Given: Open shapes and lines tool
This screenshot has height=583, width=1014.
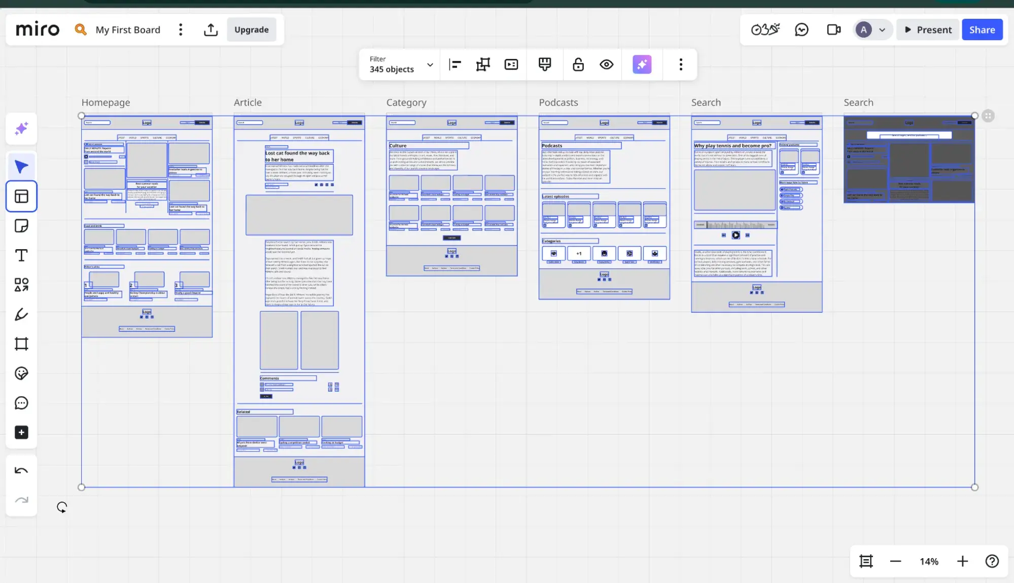Looking at the screenshot, I should tap(21, 285).
